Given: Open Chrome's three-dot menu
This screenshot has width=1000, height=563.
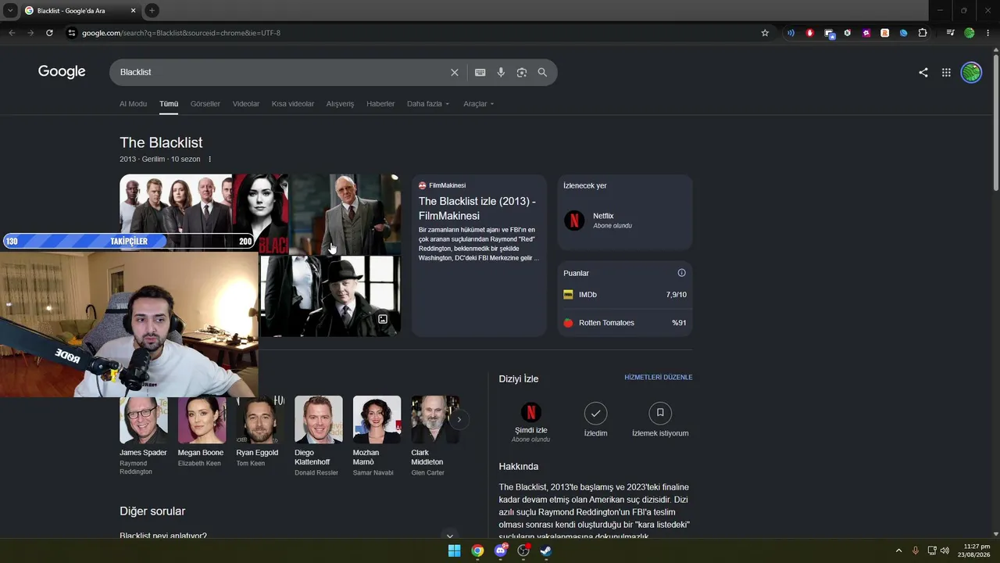Looking at the screenshot, I should (988, 33).
